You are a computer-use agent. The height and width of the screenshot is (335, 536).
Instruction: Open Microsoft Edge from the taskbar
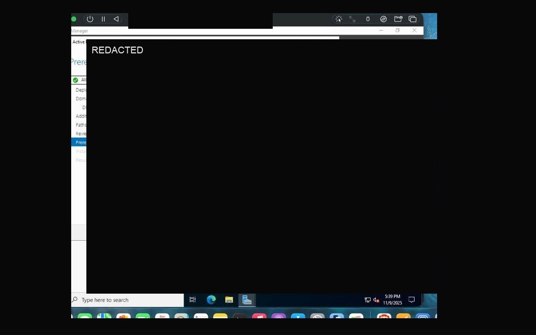211,300
